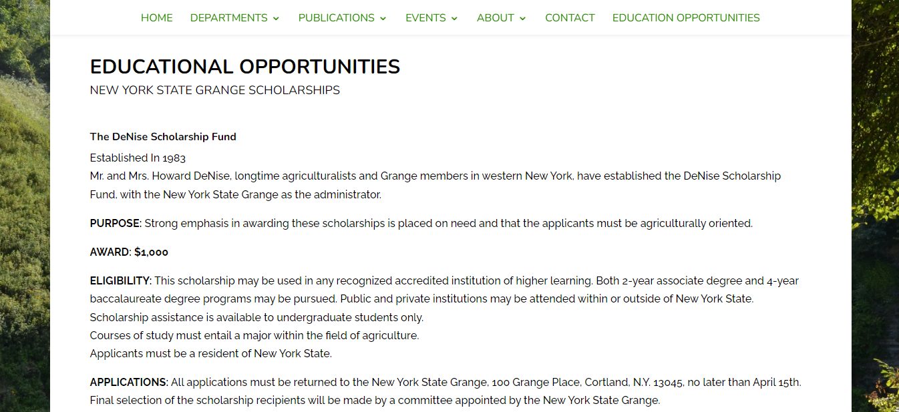Click the EDUCATIONAL OPPORTUNITIES page heading
This screenshot has height=412, width=899.
tap(245, 67)
